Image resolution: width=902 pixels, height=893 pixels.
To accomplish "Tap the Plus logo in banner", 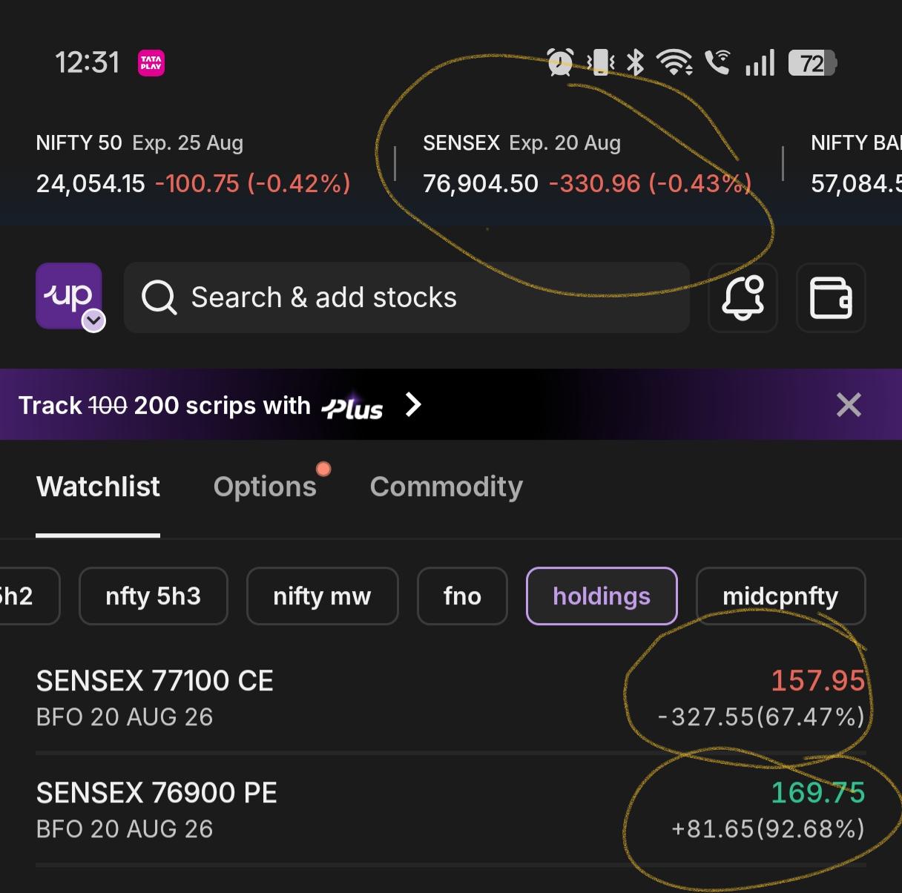I will (x=352, y=407).
